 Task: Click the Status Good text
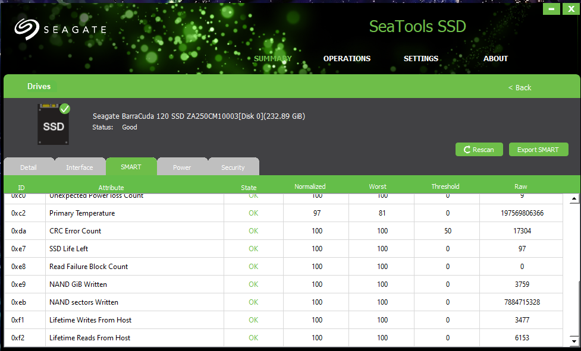115,127
